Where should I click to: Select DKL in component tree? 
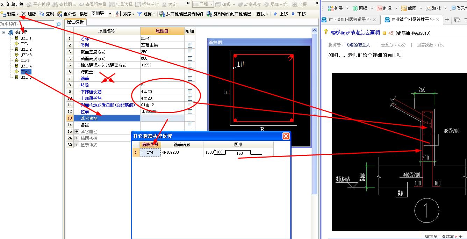pos(24,44)
